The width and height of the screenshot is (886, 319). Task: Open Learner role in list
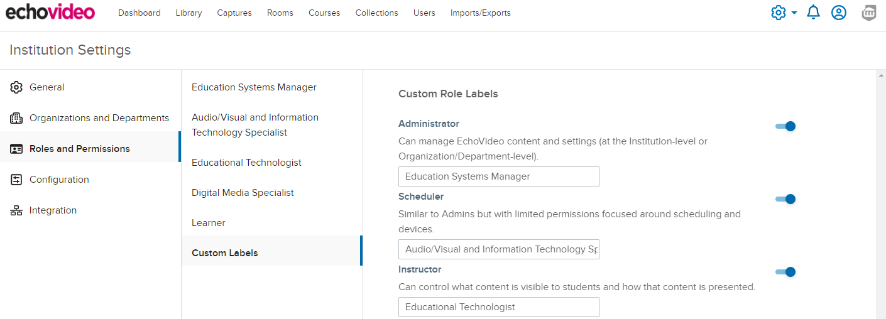[272, 223]
